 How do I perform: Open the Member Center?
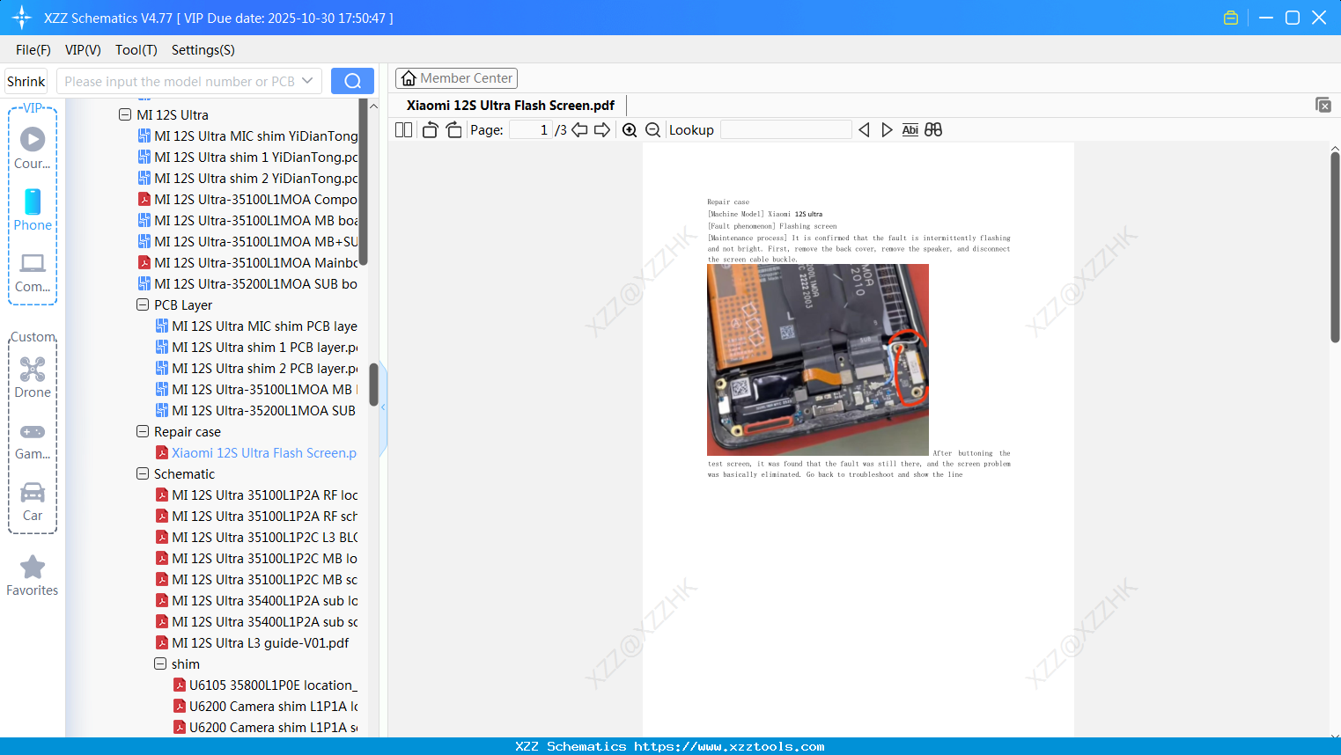click(x=456, y=78)
